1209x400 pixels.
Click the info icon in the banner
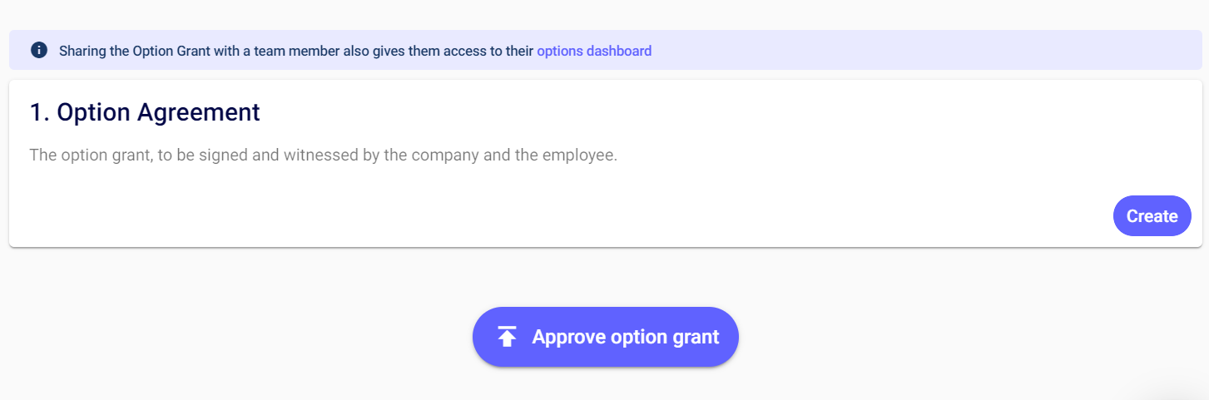(38, 51)
